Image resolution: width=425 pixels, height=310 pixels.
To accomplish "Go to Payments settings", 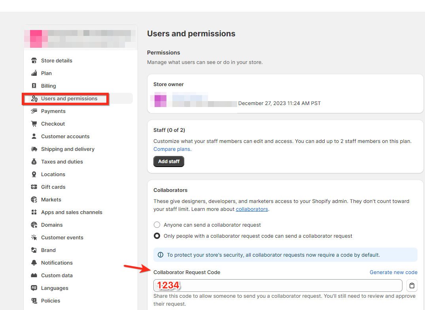I will tap(53, 111).
